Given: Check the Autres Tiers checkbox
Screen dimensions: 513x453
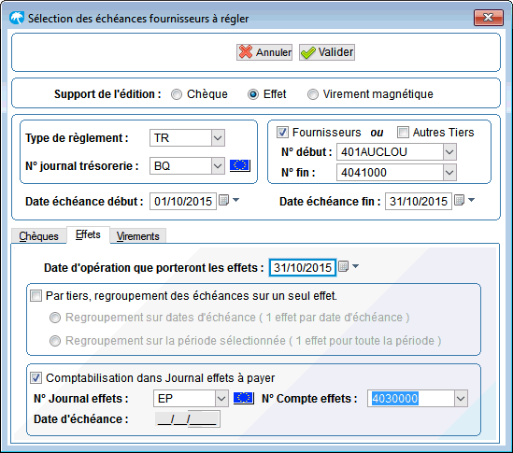Looking at the screenshot, I should (x=403, y=133).
